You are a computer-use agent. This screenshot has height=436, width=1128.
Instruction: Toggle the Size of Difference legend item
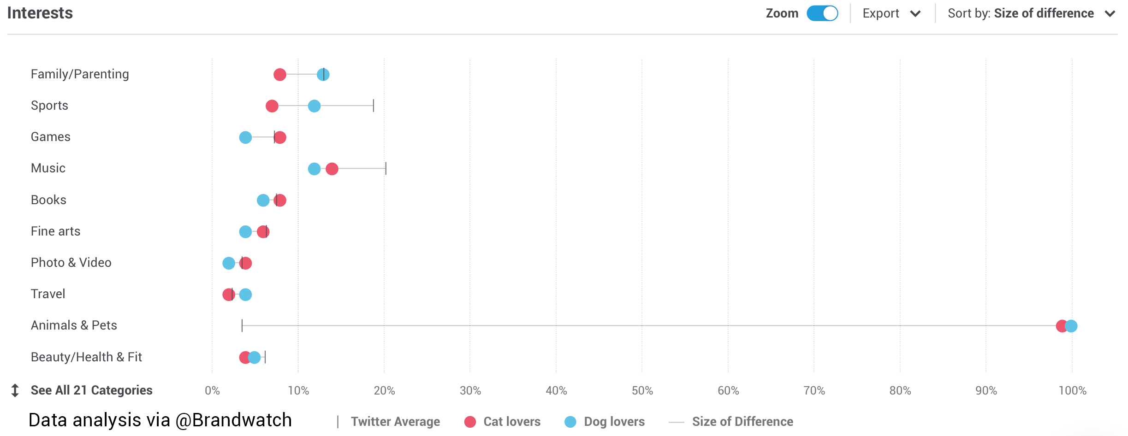(x=742, y=422)
